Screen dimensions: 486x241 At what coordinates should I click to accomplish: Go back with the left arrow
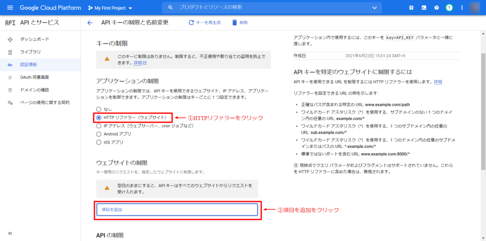[90, 23]
